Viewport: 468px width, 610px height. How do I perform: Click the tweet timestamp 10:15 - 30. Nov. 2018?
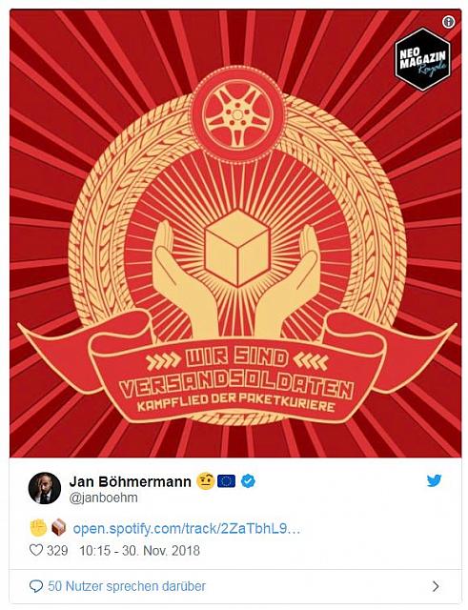click(140, 551)
